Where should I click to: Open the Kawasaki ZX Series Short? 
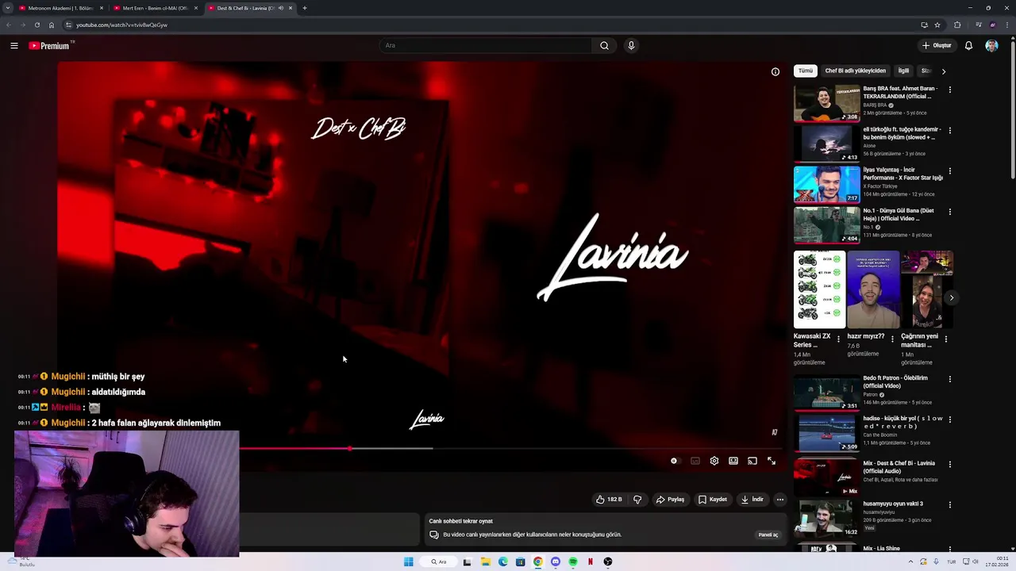point(819,289)
